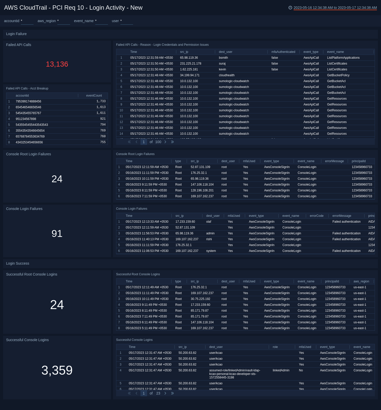Viewport: 381px width, 410px height.
Task: Click the user filter input
Action: 126,21
